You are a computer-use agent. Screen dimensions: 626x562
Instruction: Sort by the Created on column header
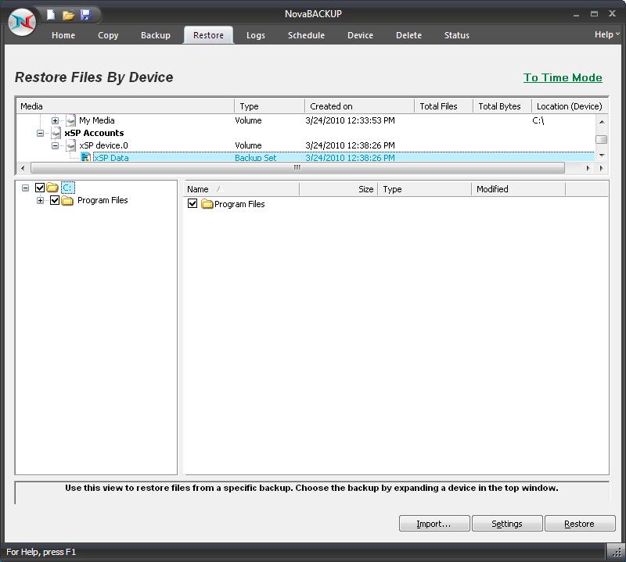[359, 106]
